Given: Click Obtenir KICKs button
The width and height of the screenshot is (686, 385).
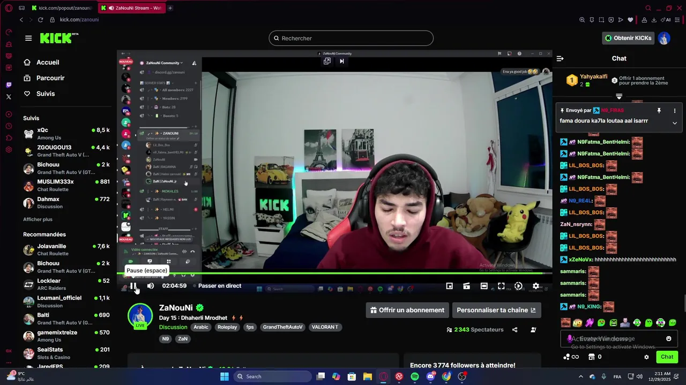Looking at the screenshot, I should click(x=628, y=38).
